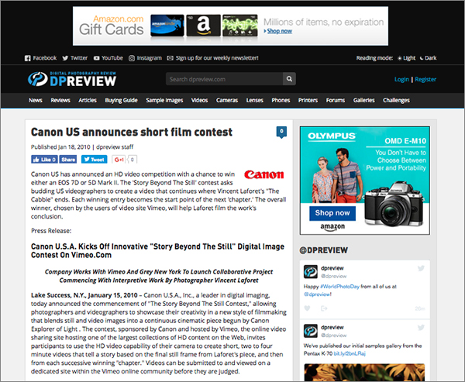Open the Login link
Screen dimensions: 465x382
click(x=401, y=80)
